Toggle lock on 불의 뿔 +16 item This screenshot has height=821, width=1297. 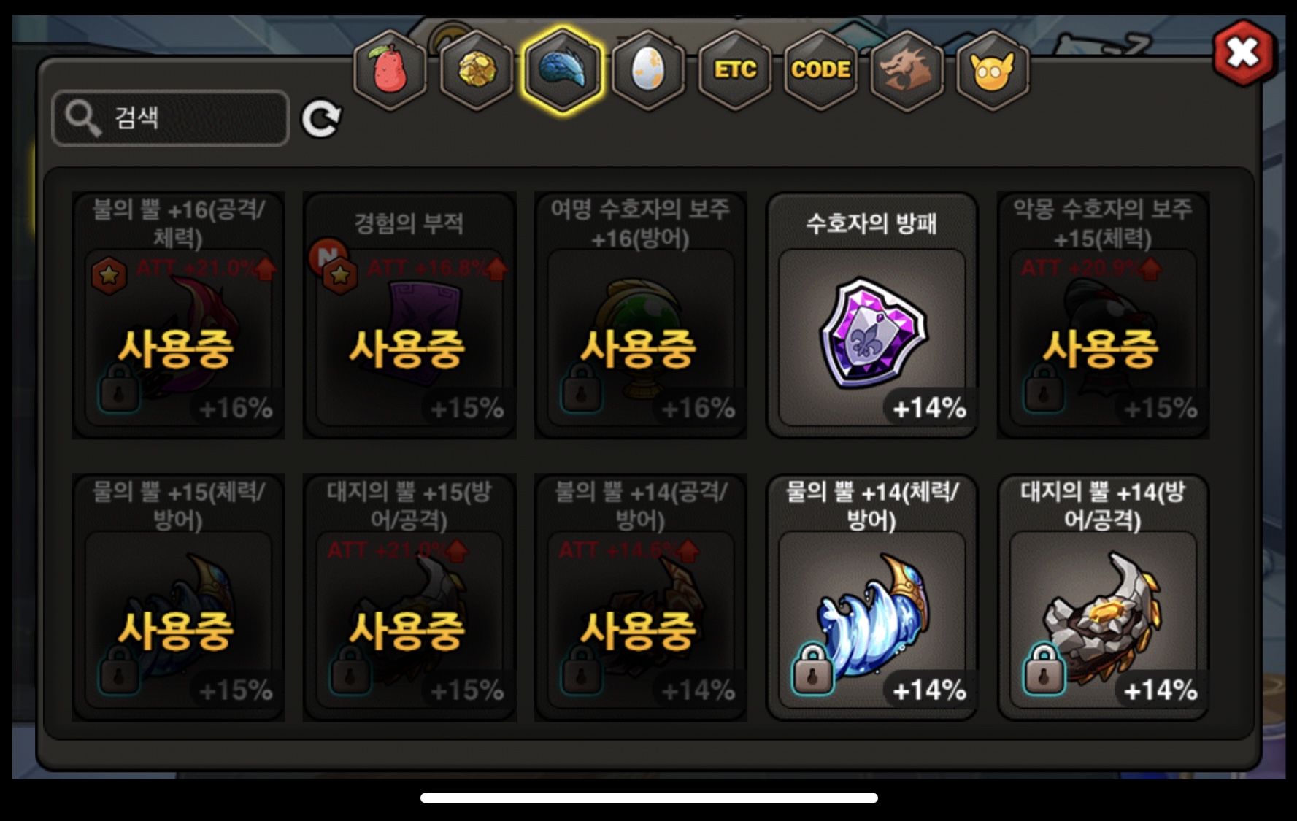[x=119, y=388]
